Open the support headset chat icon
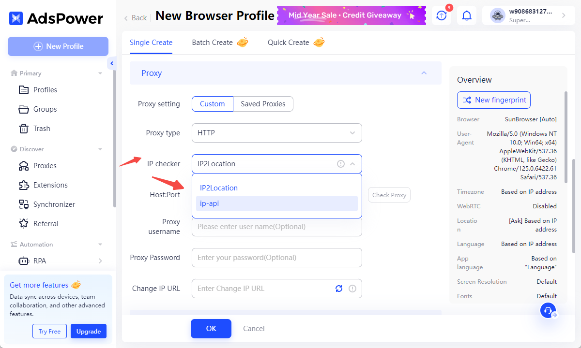Image resolution: width=581 pixels, height=348 pixels. [548, 310]
